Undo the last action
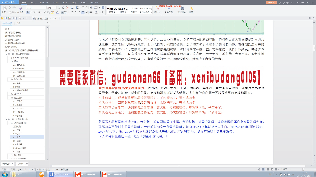This screenshot has width=316, height=177. coord(23,18)
